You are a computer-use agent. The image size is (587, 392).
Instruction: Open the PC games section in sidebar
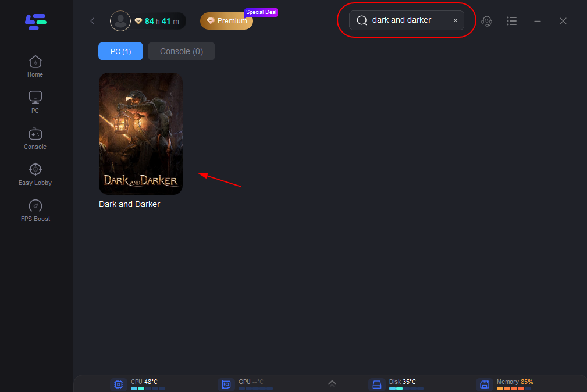[x=35, y=102]
